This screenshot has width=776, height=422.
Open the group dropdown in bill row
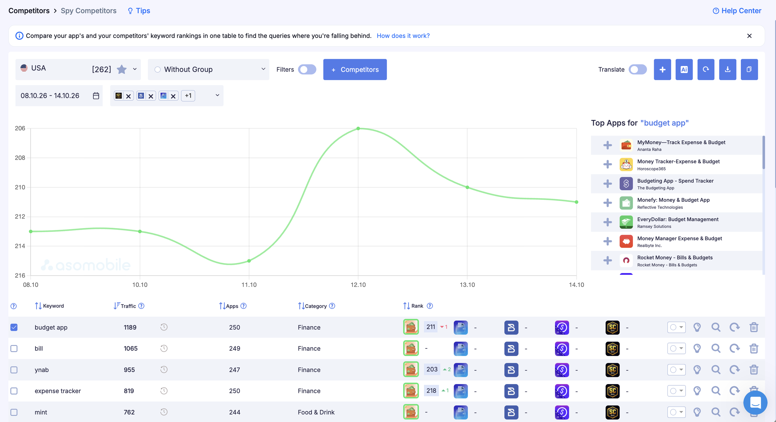pos(676,348)
